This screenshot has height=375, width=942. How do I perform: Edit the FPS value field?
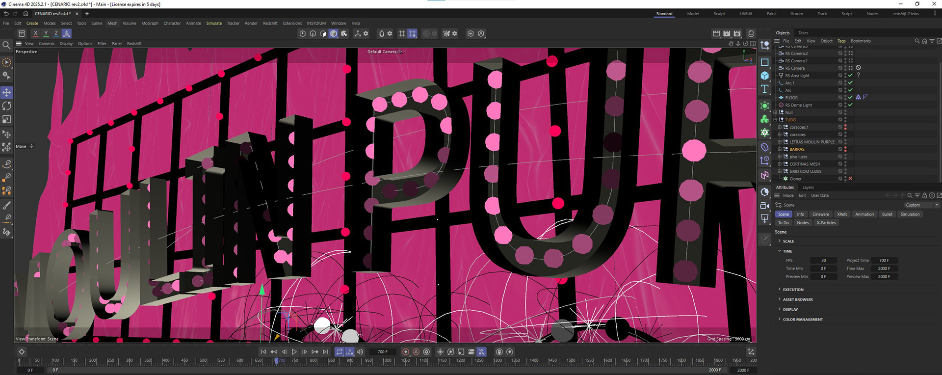click(823, 261)
